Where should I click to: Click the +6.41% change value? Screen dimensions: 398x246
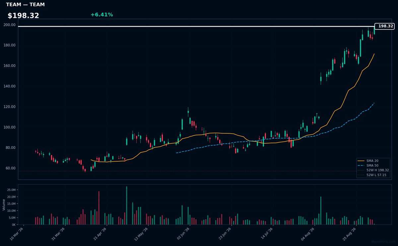click(101, 15)
